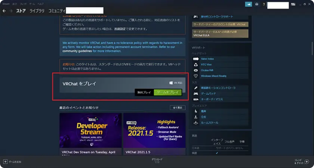The height and width of the screenshot is (168, 314).
Task: Open the inbox envelope icon
Action: [x=257, y=4]
